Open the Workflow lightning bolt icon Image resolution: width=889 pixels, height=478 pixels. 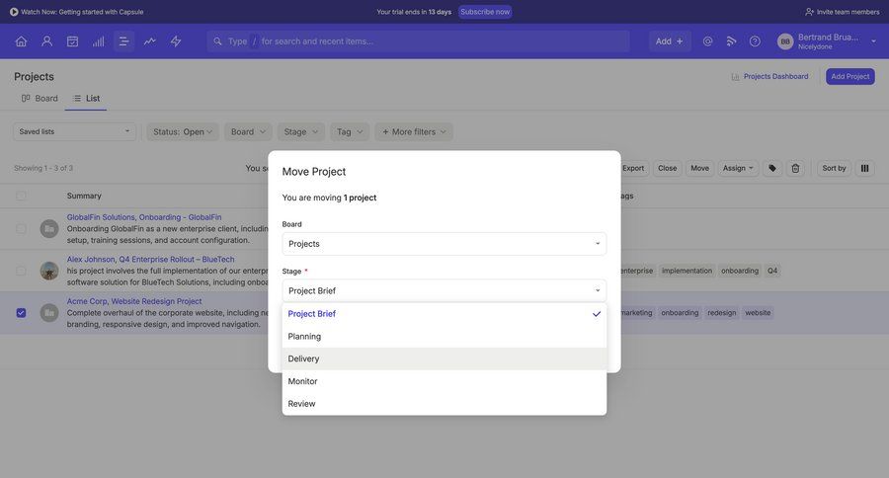click(176, 41)
